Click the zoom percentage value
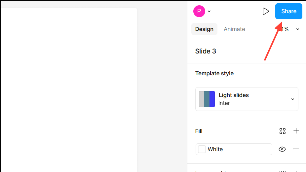The height and width of the screenshot is (172, 306). 284,29
